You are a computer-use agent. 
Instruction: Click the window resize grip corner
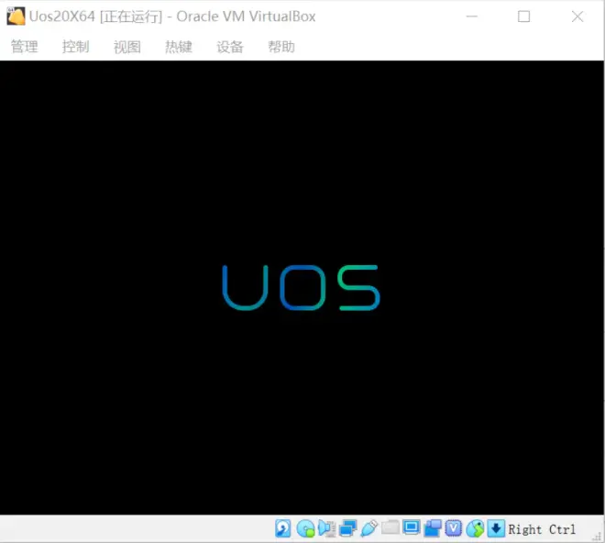pyautogui.click(x=598, y=536)
